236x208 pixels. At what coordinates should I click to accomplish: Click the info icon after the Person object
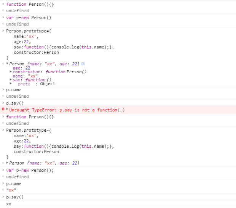[x=83, y=64]
